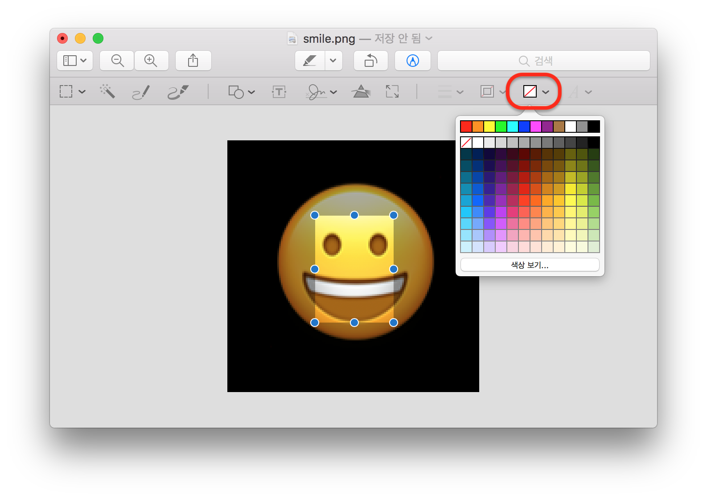
Task: Pick blue from the top color row
Action: 524,127
